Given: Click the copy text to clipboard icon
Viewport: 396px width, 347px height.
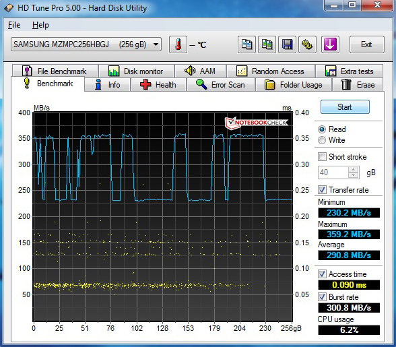Looking at the screenshot, I should pos(246,44).
